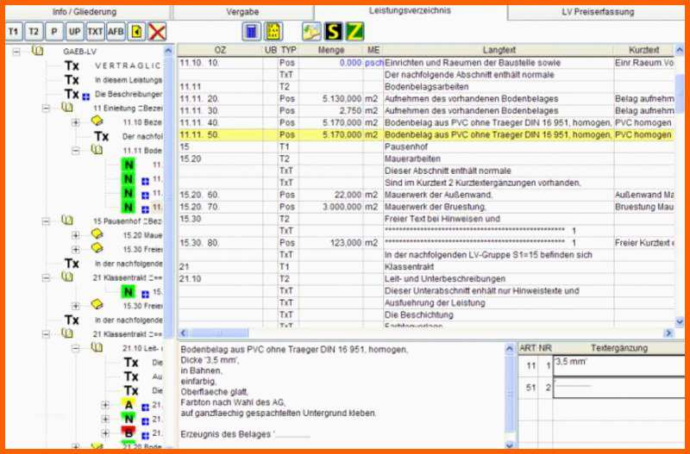Click the green Z icon

354,32
